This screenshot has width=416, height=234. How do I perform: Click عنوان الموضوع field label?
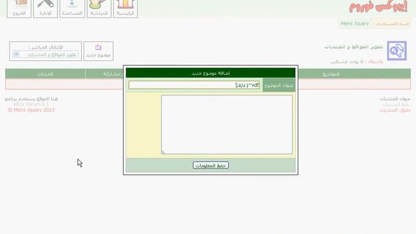[x=279, y=85]
